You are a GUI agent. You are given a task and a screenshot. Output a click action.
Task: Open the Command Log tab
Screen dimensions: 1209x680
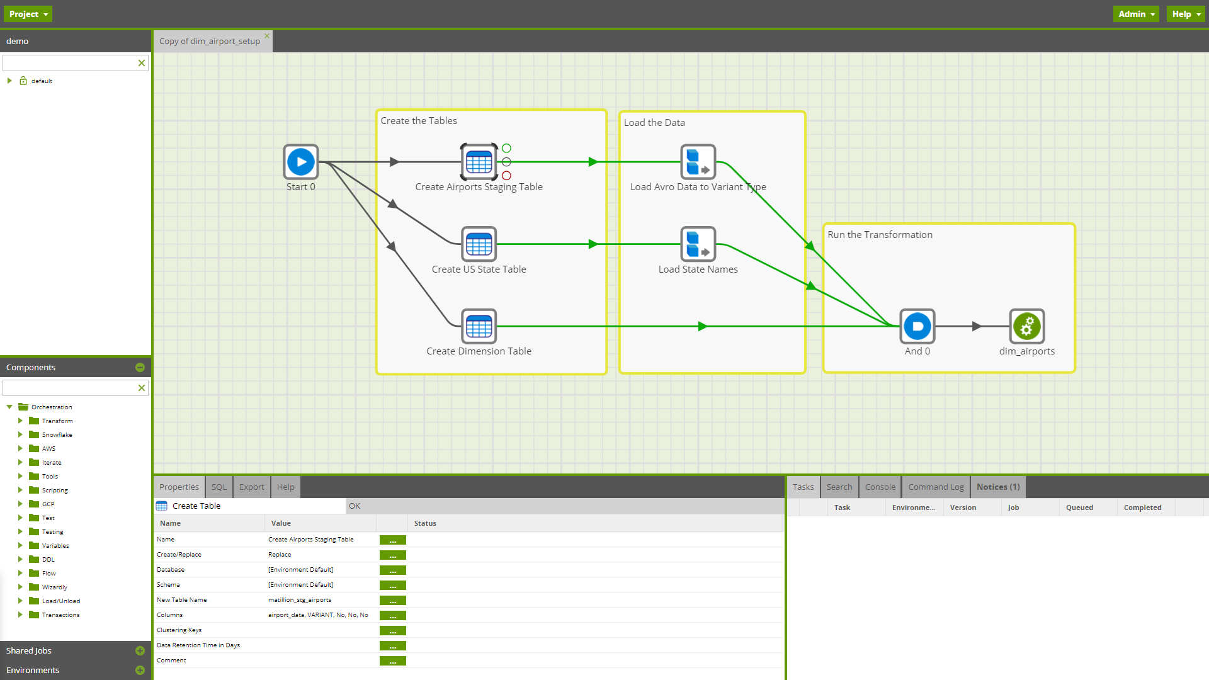[x=935, y=487]
